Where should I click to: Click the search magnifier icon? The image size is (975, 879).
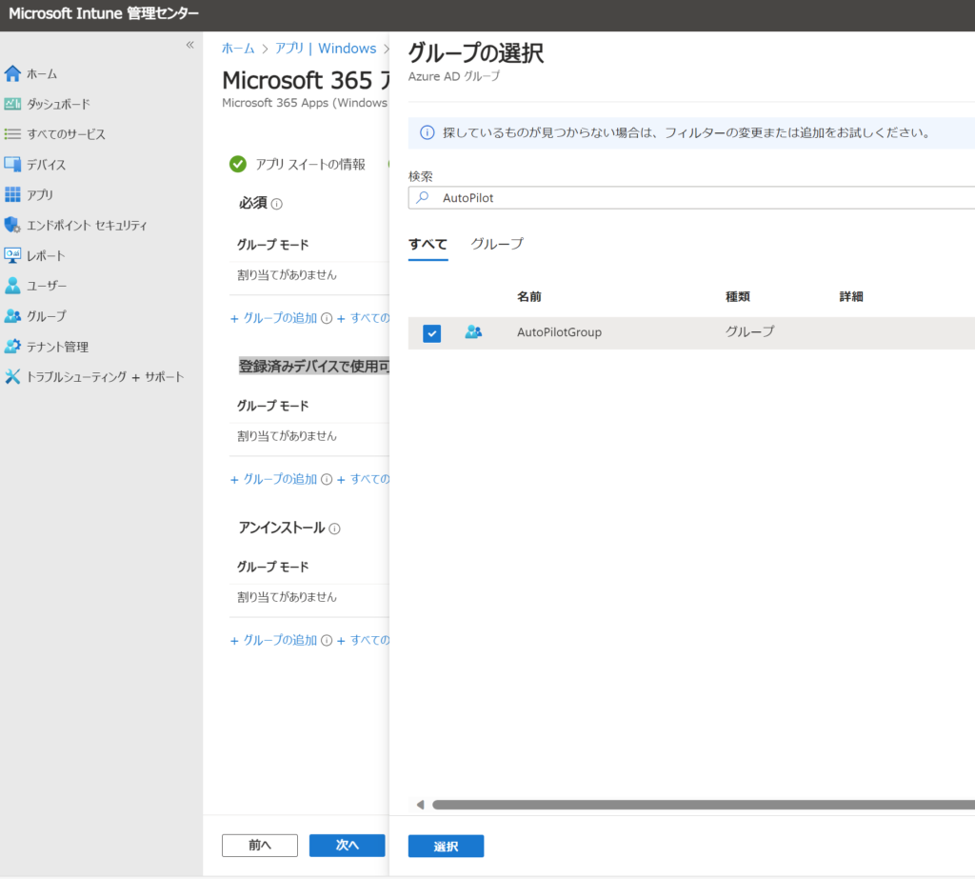423,198
